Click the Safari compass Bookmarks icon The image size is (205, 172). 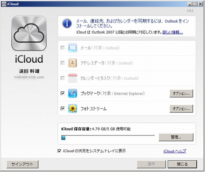[72, 93]
